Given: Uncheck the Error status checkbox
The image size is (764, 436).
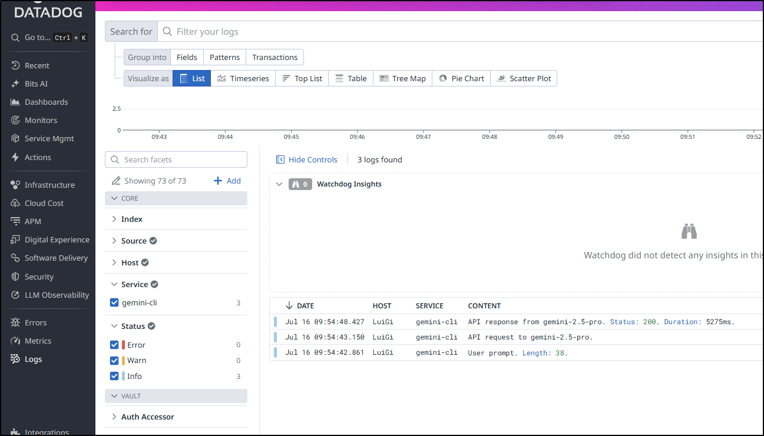Looking at the screenshot, I should coord(114,345).
